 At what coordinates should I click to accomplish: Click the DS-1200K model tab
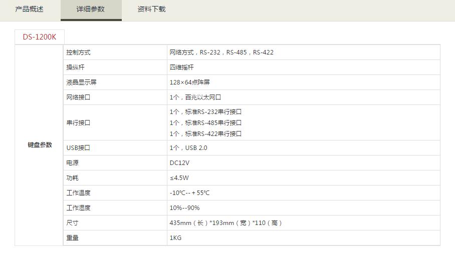40,37
